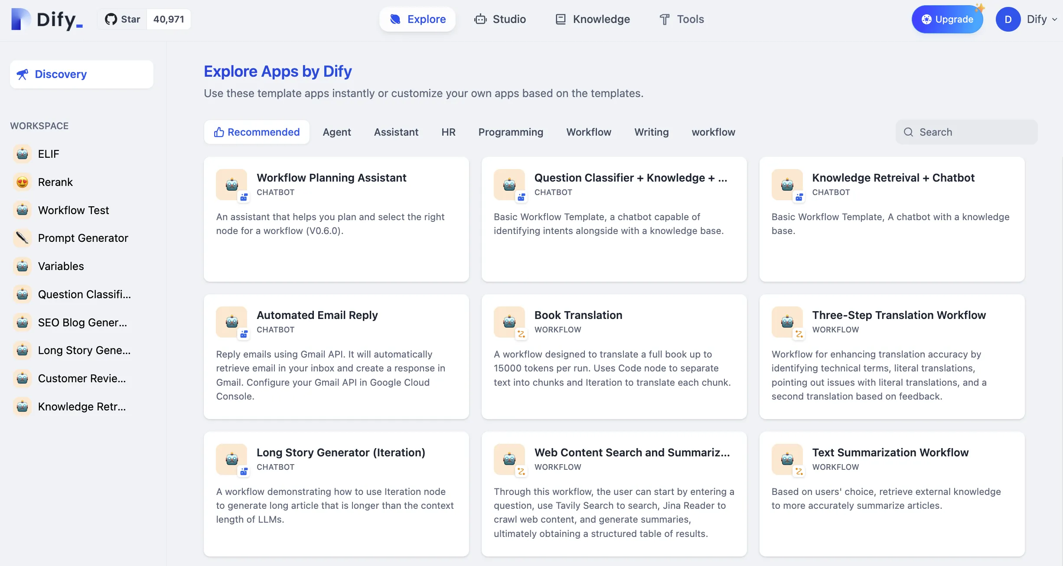Click the search magnifier icon
The height and width of the screenshot is (566, 1063).
tap(908, 132)
